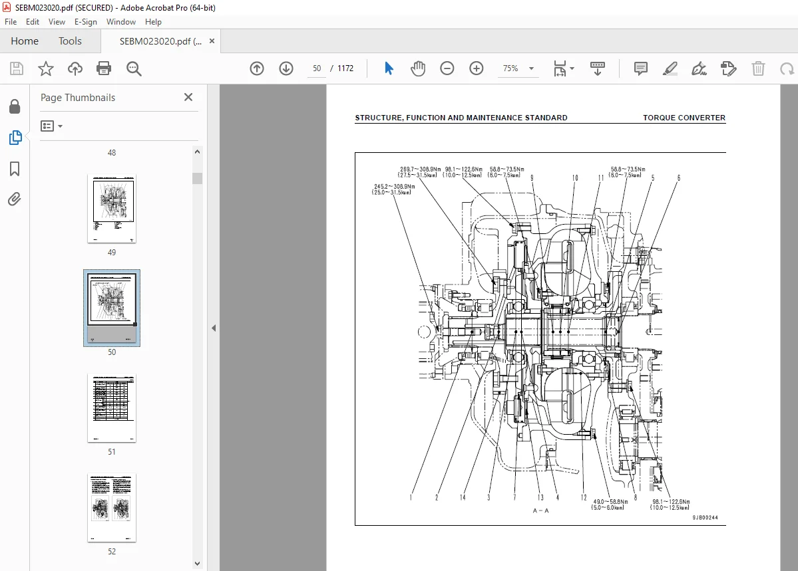Select page 49 thumbnail

pos(111,209)
